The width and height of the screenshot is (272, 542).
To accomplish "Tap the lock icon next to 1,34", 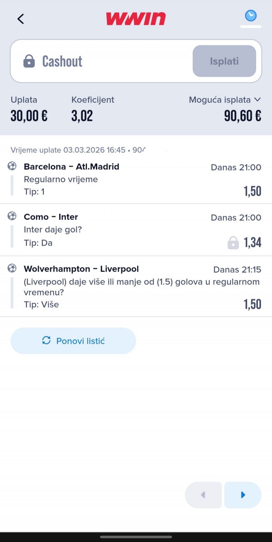I will [x=233, y=243].
